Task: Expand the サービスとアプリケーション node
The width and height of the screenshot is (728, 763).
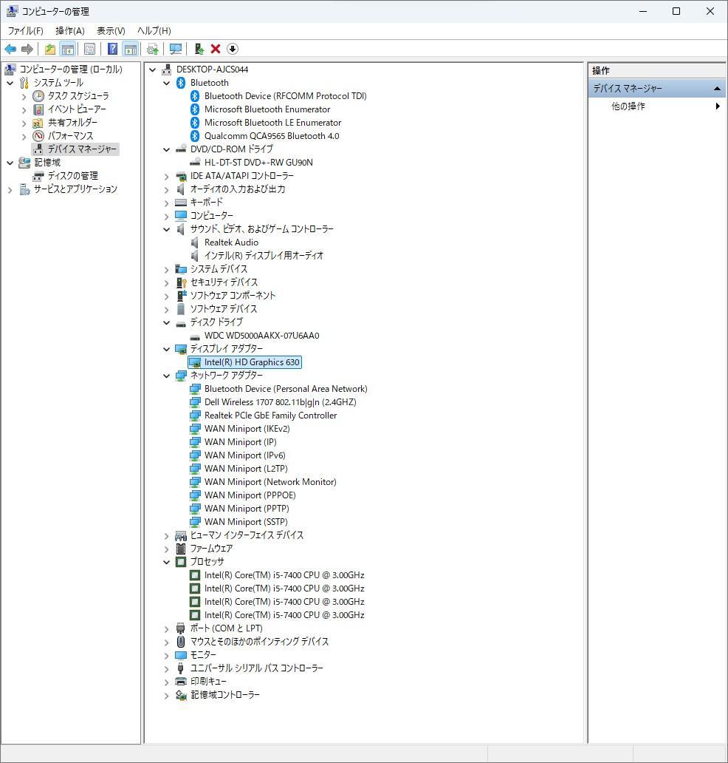Action: pos(10,189)
